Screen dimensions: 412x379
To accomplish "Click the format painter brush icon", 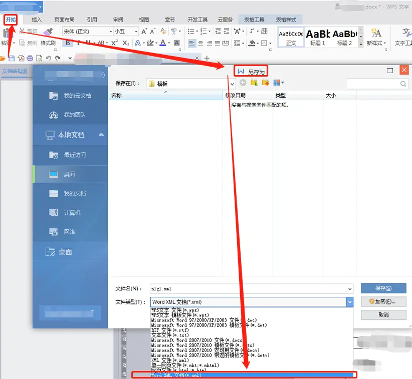I will 48,32.
